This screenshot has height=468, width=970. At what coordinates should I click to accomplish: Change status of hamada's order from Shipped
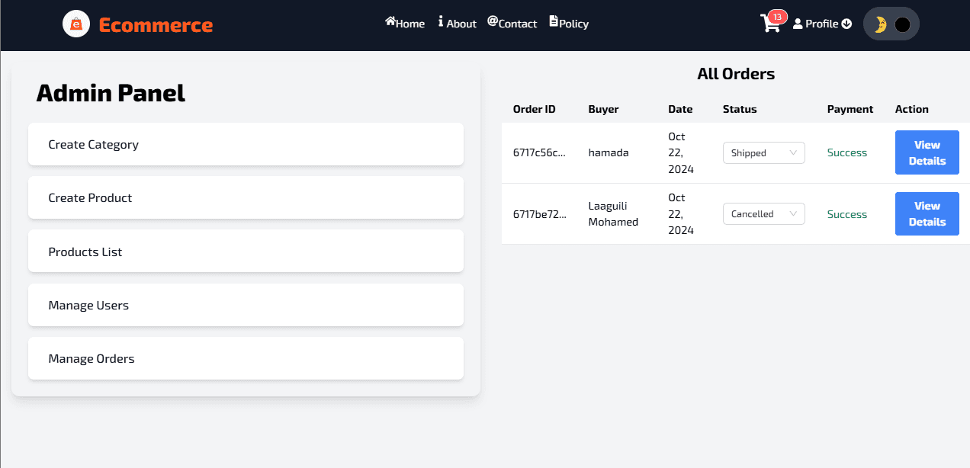click(x=763, y=152)
